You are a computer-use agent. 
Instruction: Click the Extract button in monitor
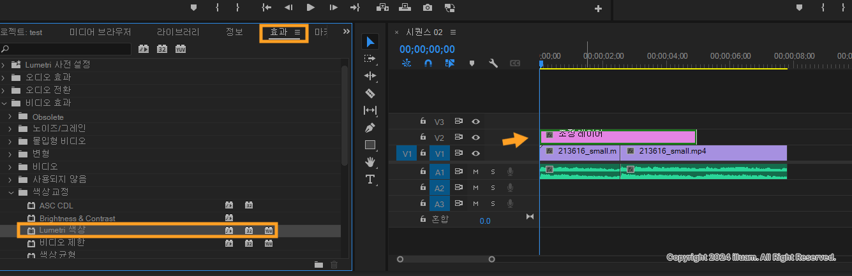tap(405, 8)
